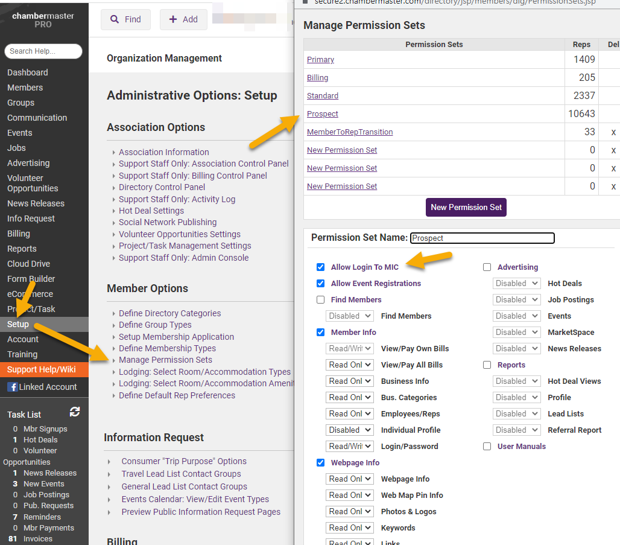Open the Prospect permission set link

323,114
